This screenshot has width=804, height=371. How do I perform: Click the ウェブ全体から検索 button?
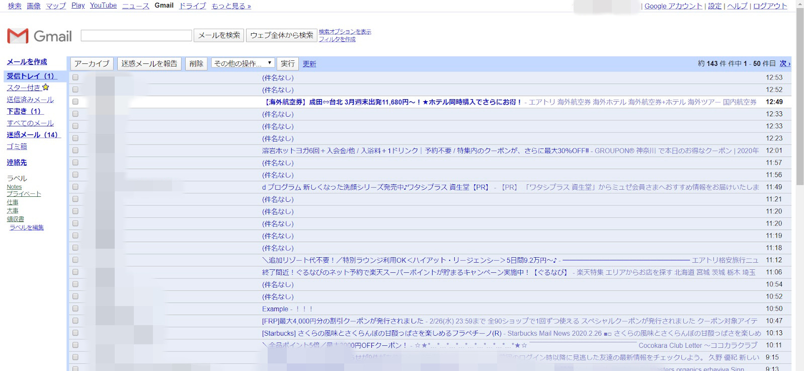(x=282, y=35)
